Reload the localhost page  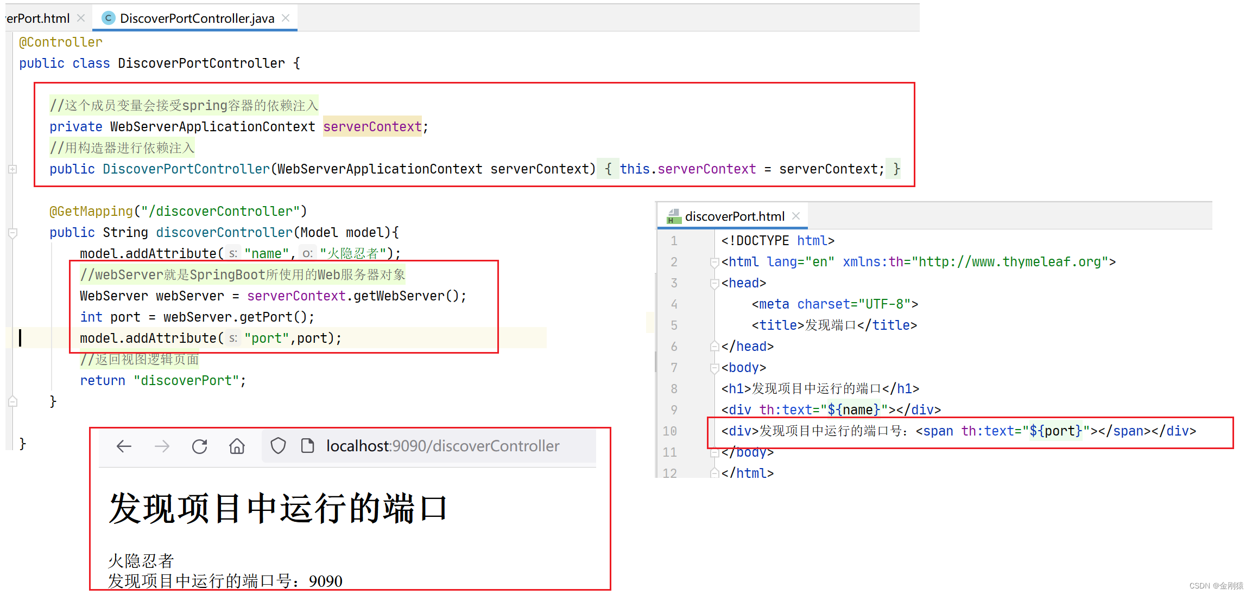200,446
